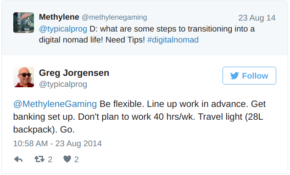Click Methylene's original tweet text
The height and width of the screenshot is (175, 290).
pos(147,34)
